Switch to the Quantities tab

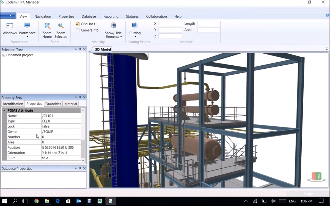pyautogui.click(x=53, y=104)
